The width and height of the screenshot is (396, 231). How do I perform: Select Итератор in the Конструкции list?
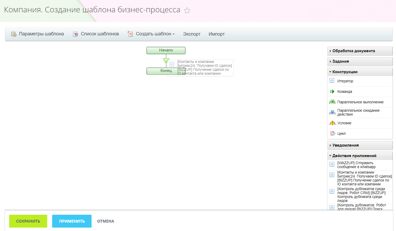[345, 81]
